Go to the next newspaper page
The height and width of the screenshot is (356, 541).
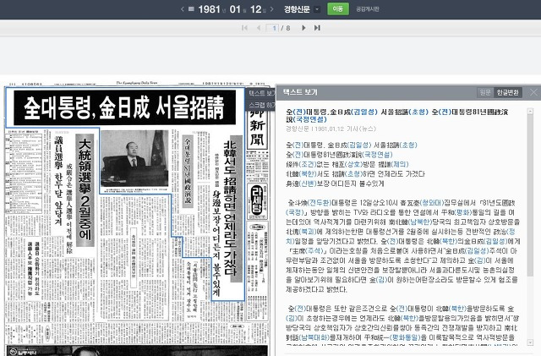pos(303,28)
